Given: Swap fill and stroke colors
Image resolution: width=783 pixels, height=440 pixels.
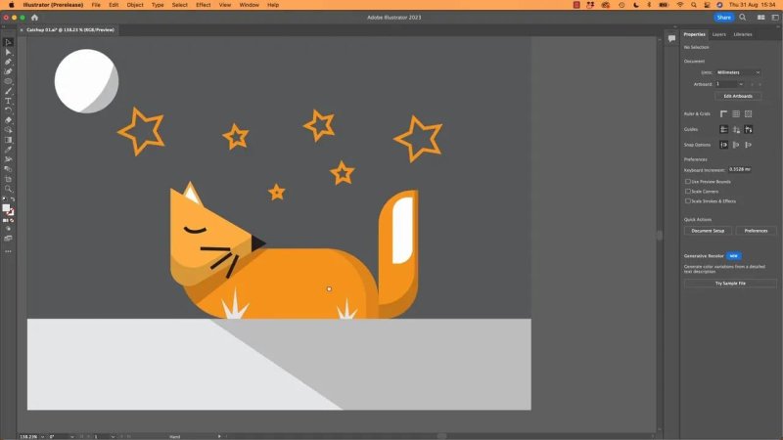Looking at the screenshot, I should tap(13, 199).
